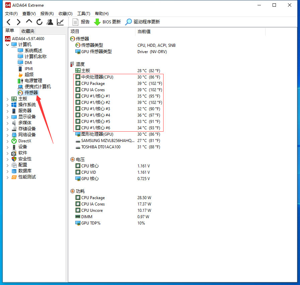Click the 报告 report document icon

[x=75, y=22]
